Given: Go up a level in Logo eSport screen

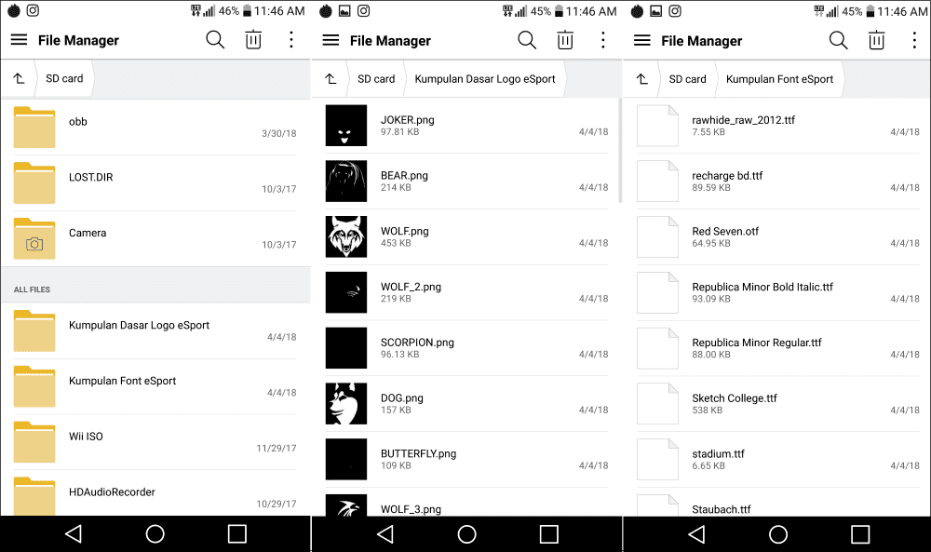Looking at the screenshot, I should point(331,79).
